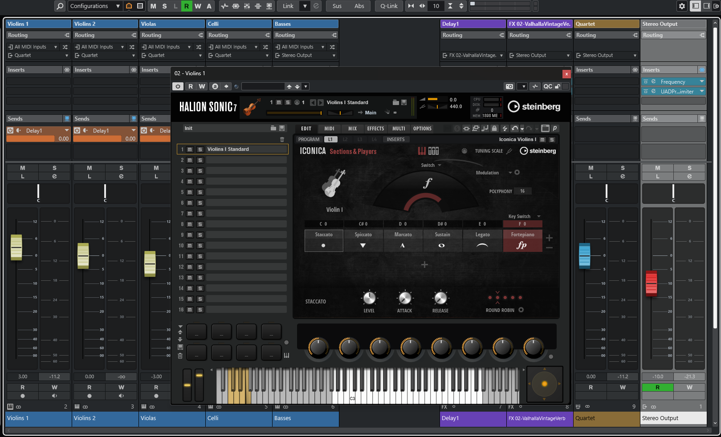This screenshot has width=721, height=437.
Task: Toggle global Read automation in toolbar
Action: (x=187, y=6)
